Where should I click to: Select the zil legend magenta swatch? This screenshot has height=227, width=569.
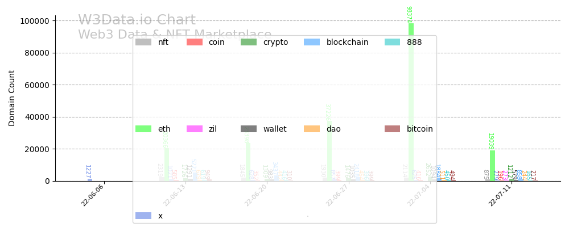(x=195, y=129)
